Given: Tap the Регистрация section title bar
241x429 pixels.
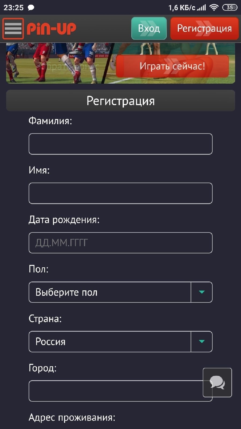Looking at the screenshot, I should 120,101.
